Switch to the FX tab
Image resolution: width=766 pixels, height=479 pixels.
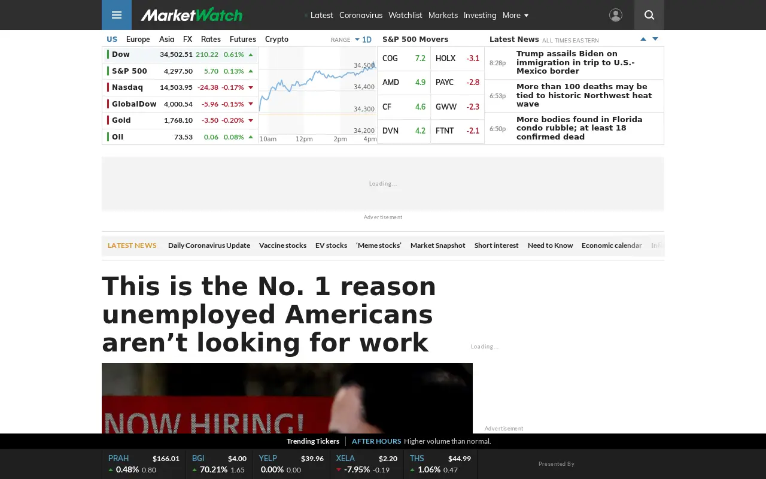188,39
